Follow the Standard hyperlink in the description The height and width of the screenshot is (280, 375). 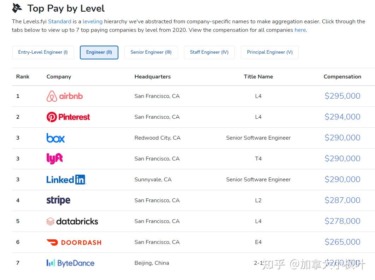tap(59, 22)
